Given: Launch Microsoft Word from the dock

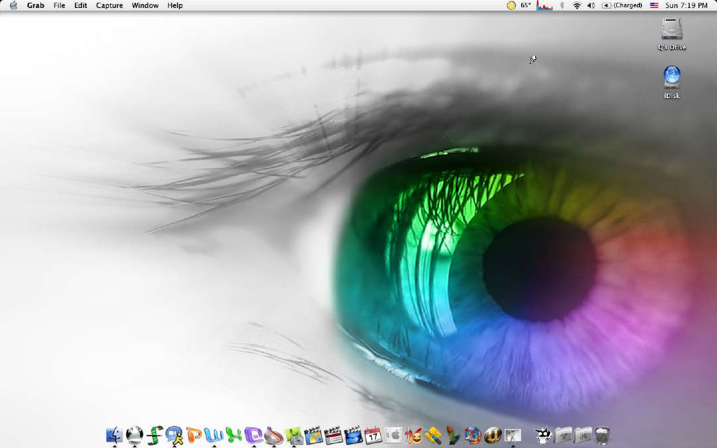Looking at the screenshot, I should [x=214, y=435].
